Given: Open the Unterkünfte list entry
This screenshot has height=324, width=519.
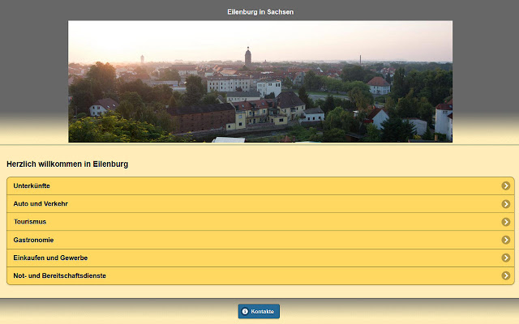Looking at the screenshot, I should pos(260,185).
